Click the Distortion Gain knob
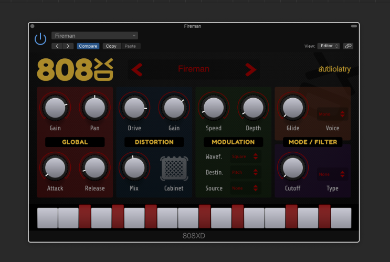390x262 pixels. pyautogui.click(x=174, y=108)
